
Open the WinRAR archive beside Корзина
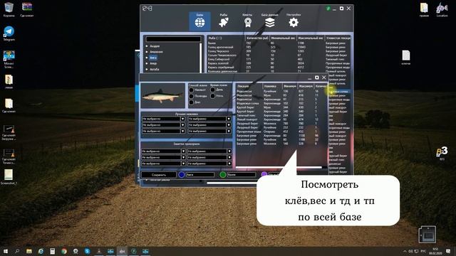27,9
